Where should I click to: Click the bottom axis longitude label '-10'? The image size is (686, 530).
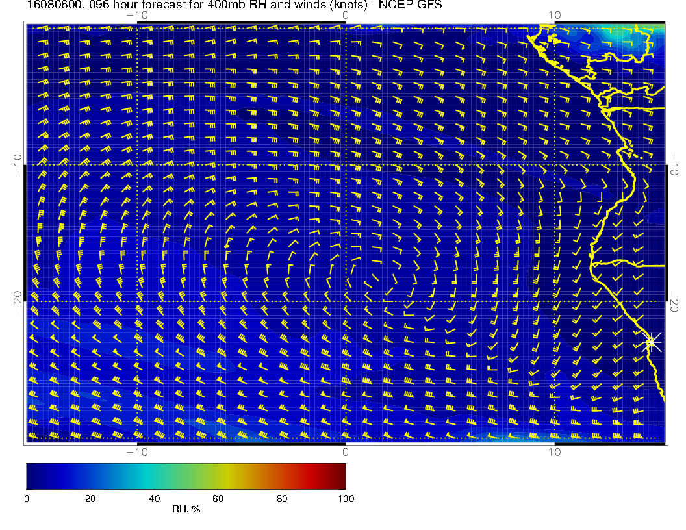[x=136, y=452]
